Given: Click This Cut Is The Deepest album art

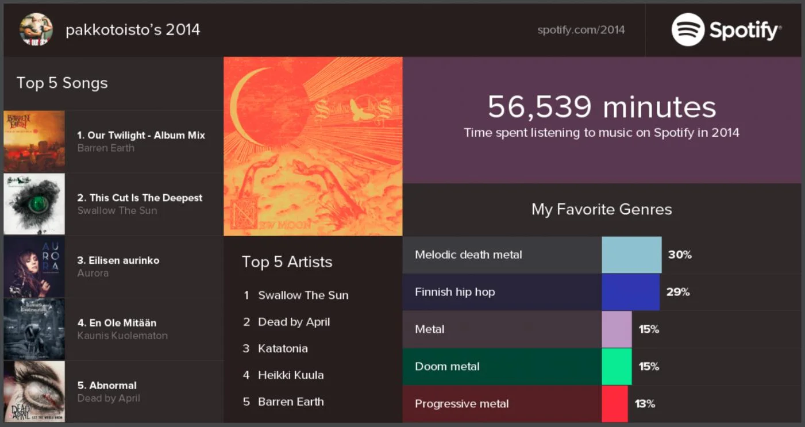Looking at the screenshot, I should pyautogui.click(x=34, y=204).
